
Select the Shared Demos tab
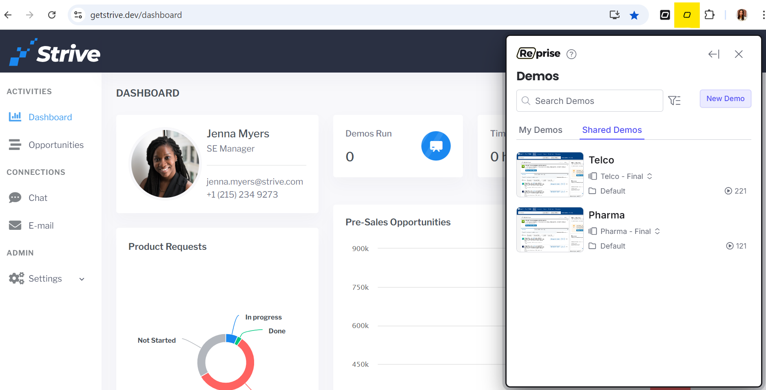(612, 130)
